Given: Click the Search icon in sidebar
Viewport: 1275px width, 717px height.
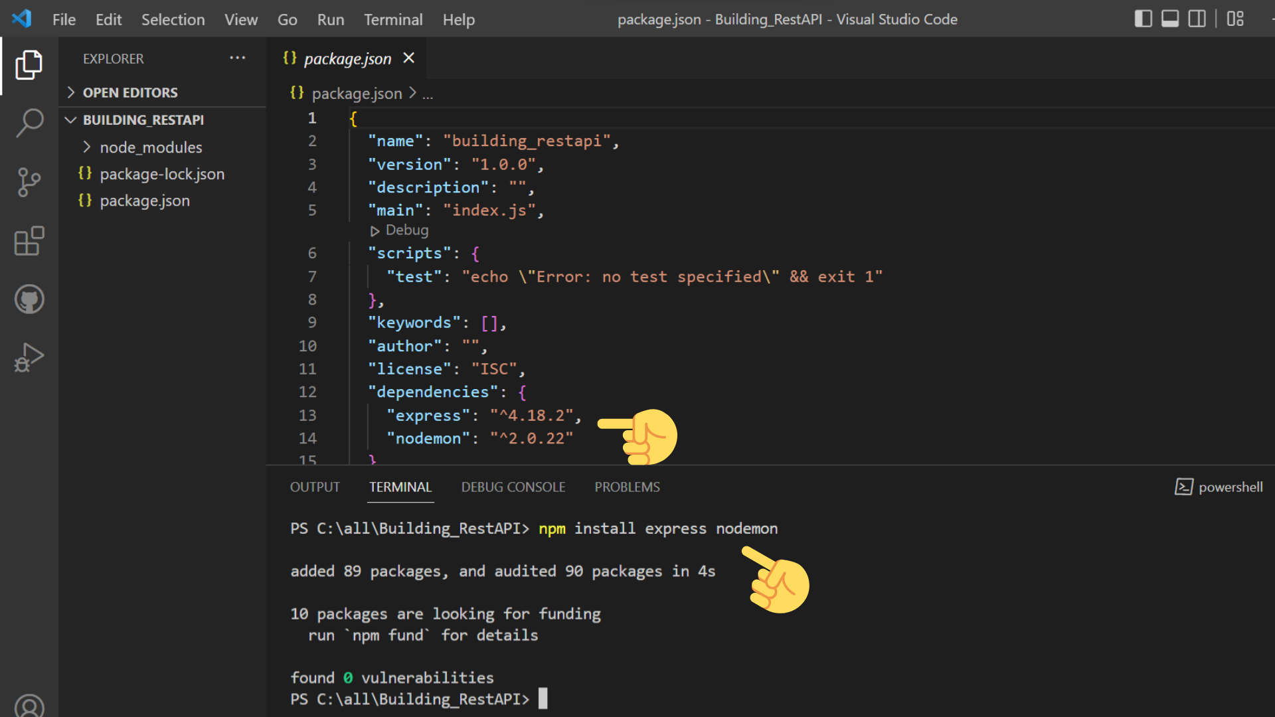Looking at the screenshot, I should [29, 121].
